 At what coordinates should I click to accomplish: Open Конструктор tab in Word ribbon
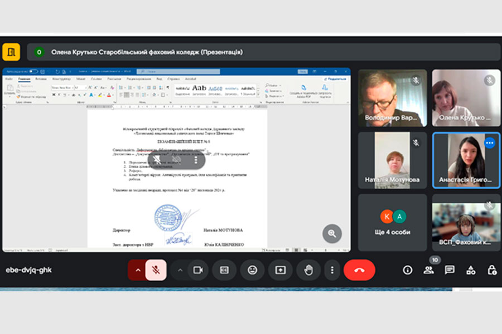pos(61,79)
